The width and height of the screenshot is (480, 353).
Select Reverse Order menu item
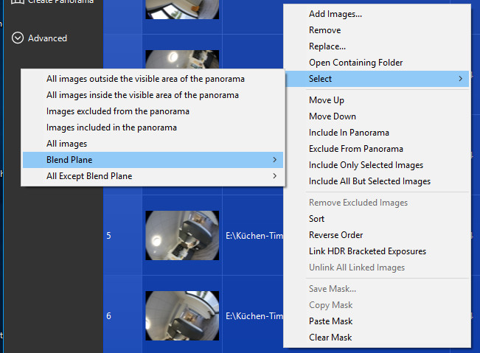point(335,235)
